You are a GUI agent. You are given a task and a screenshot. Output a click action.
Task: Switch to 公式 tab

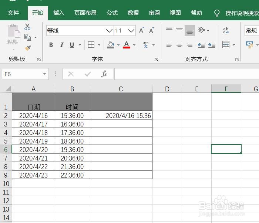click(112, 13)
